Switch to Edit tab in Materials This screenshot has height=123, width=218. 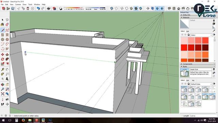coord(188,31)
